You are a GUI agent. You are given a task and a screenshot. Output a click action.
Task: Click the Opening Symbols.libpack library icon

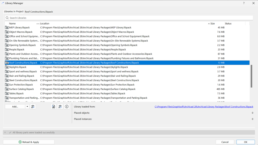point(7,45)
